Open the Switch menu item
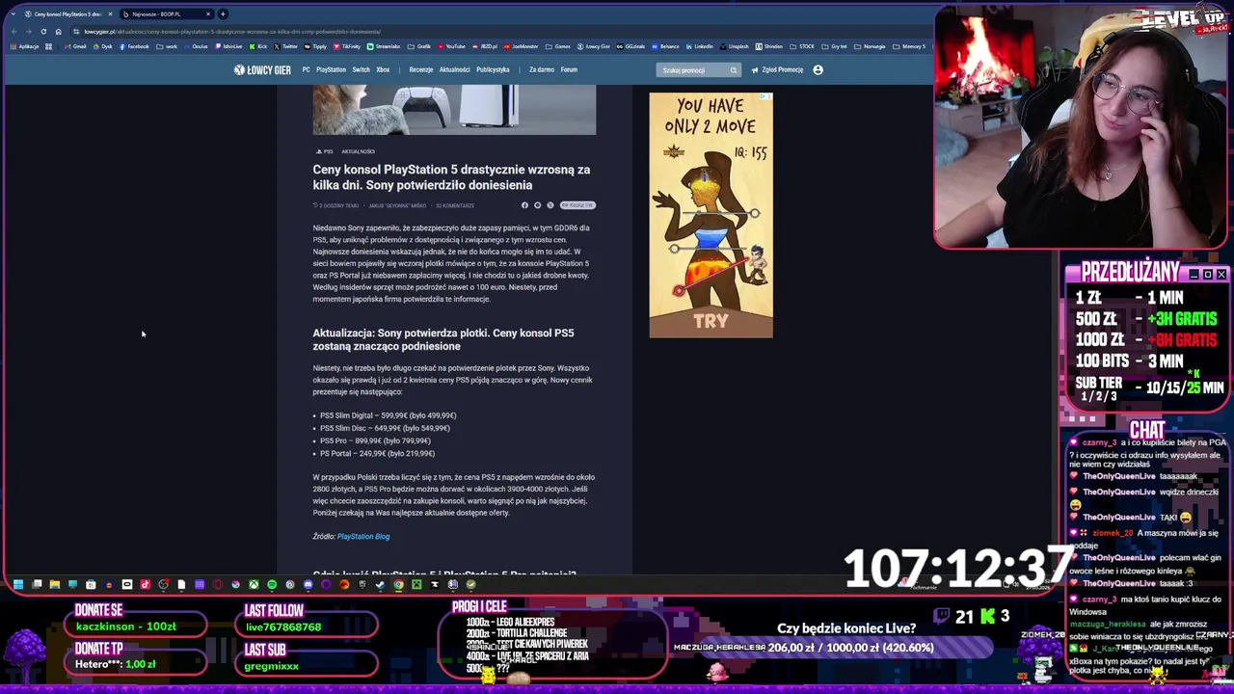Screen dimensions: 1234x694 [x=361, y=69]
